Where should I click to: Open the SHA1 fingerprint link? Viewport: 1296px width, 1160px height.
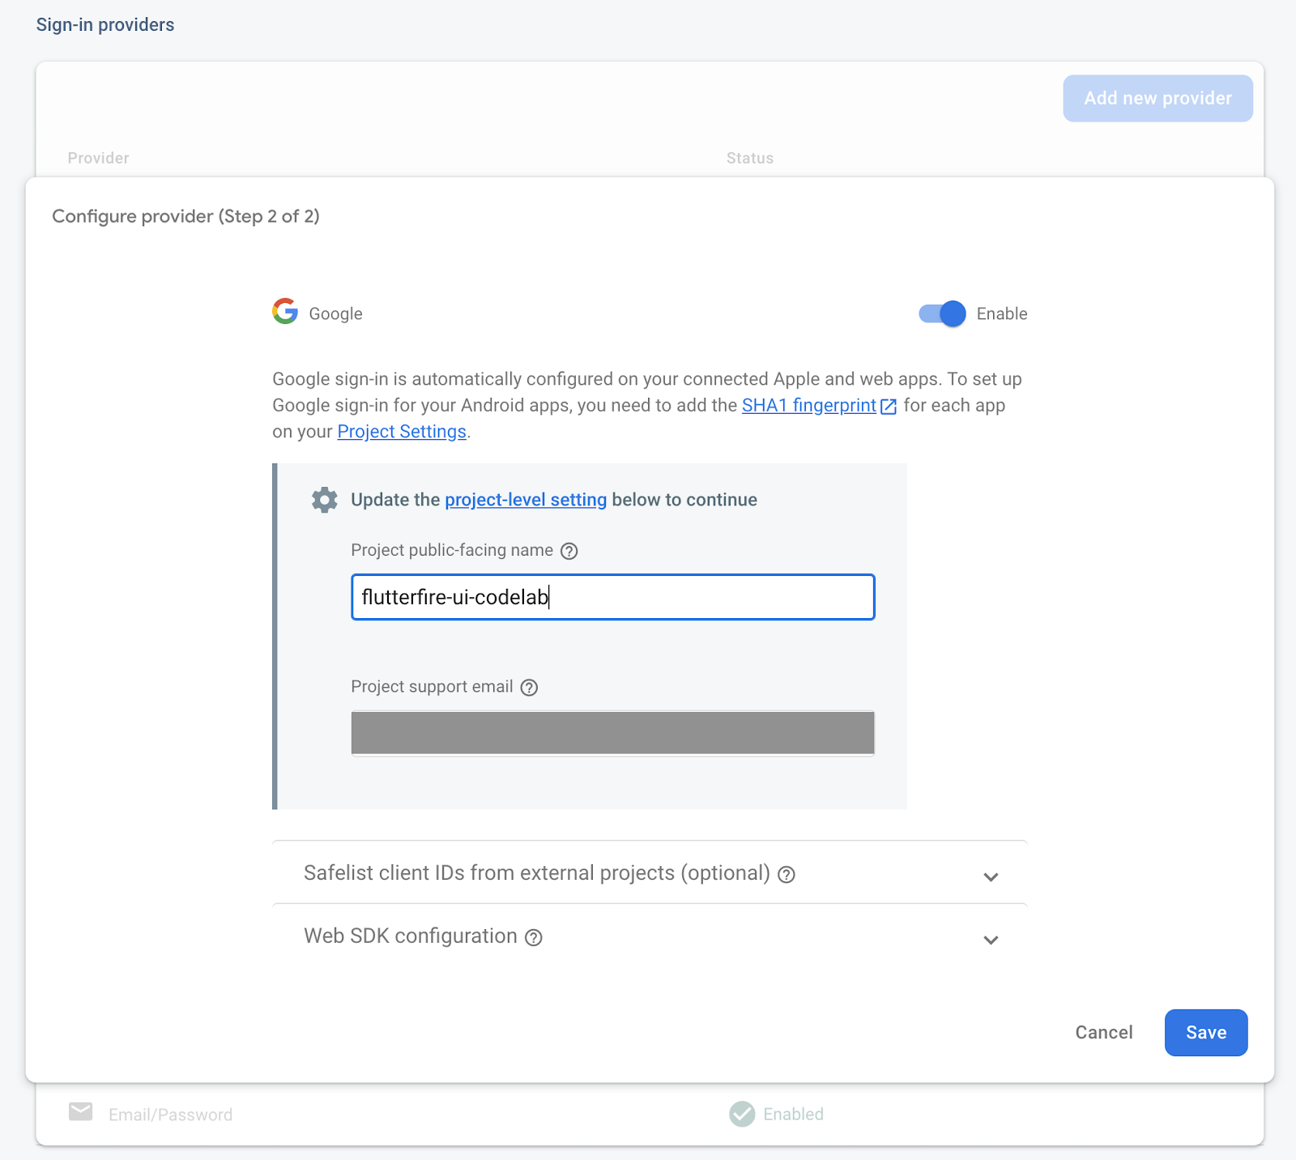pos(808,406)
